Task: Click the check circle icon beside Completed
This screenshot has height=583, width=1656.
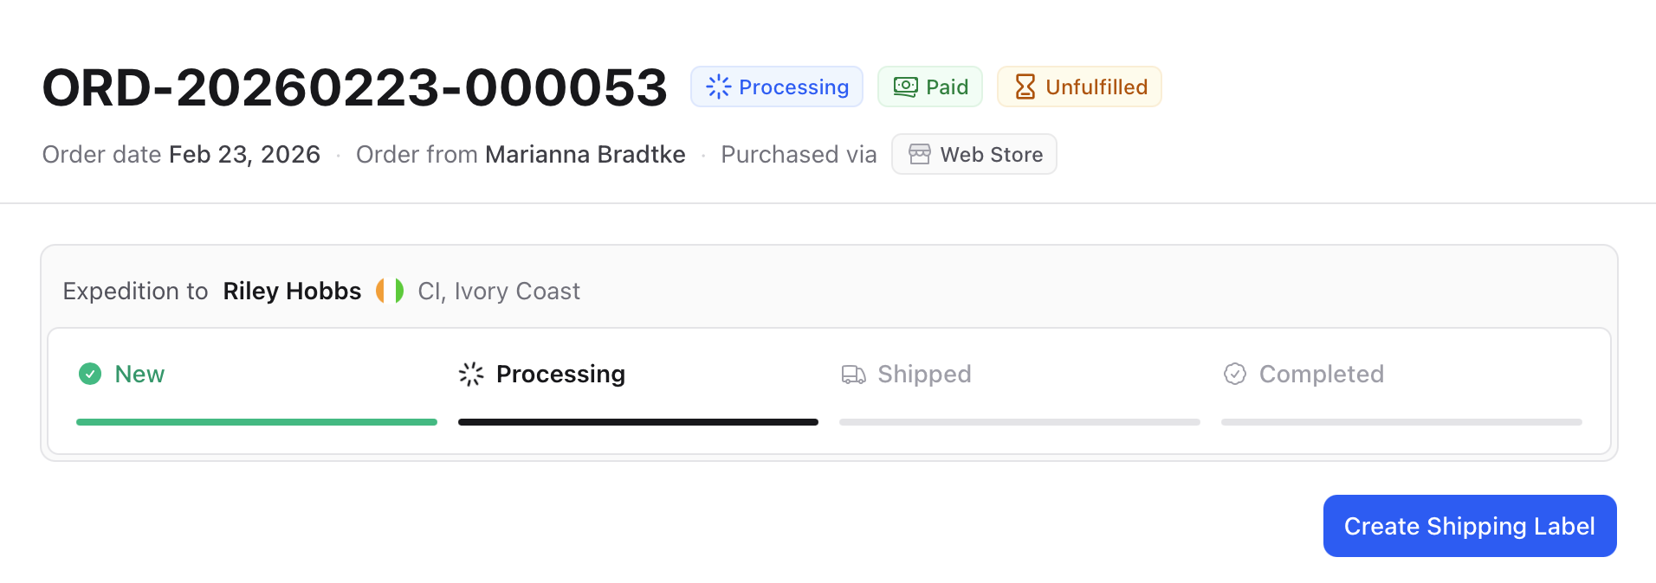Action: 1234,374
